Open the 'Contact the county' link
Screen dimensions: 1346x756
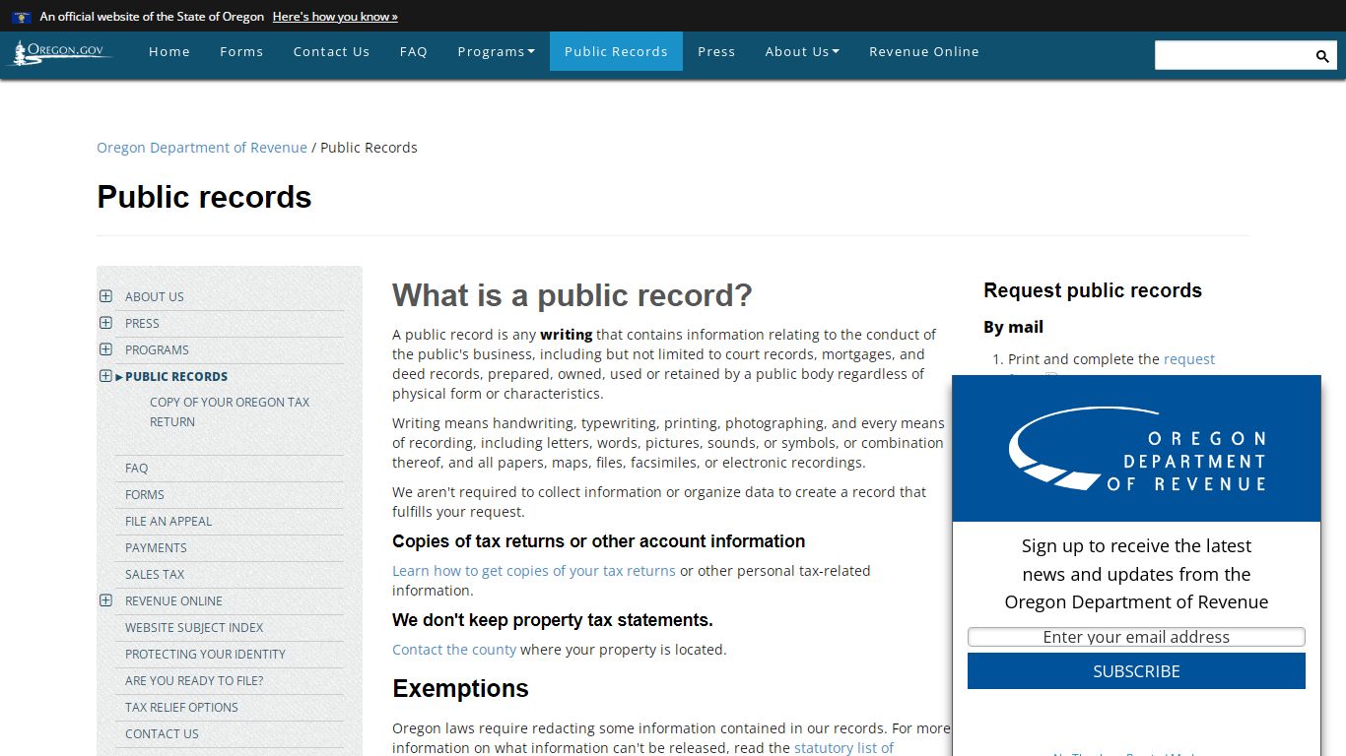[x=454, y=650]
